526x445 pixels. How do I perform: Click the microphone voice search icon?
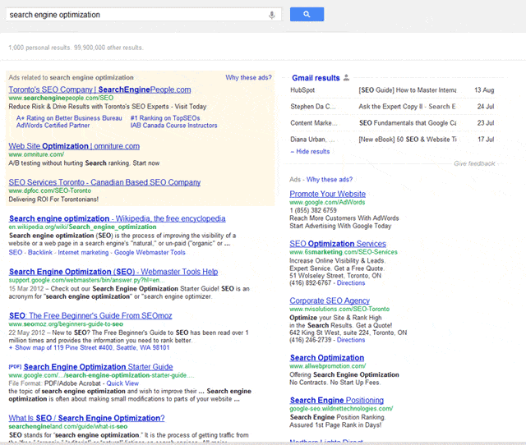coord(272,15)
